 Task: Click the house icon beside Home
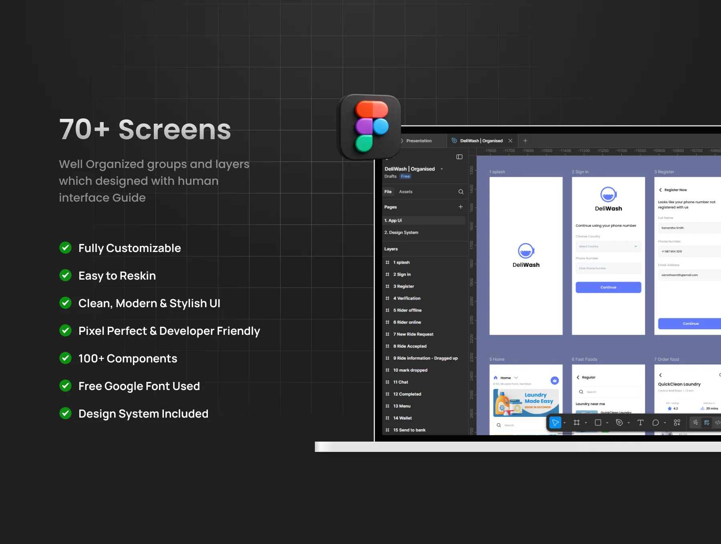[495, 378]
